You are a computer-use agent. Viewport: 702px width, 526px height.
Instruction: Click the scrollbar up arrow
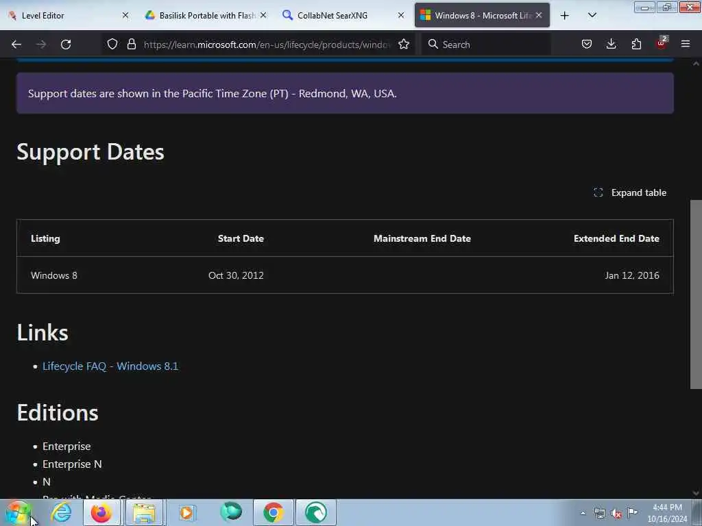point(696,64)
